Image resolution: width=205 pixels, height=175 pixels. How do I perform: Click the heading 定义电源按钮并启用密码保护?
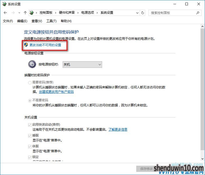[x=51, y=32]
